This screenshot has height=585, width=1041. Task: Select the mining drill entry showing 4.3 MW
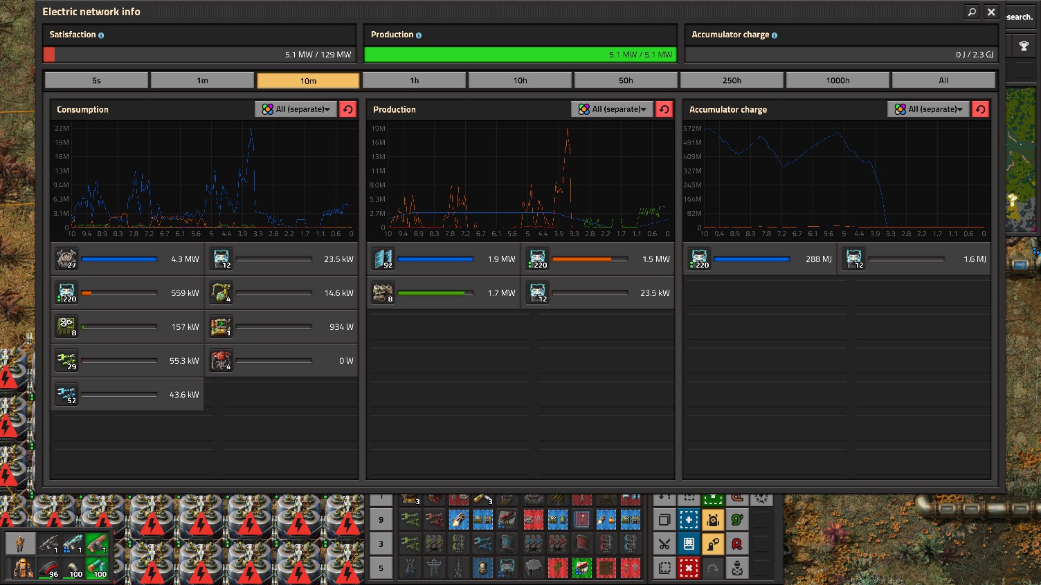point(67,259)
